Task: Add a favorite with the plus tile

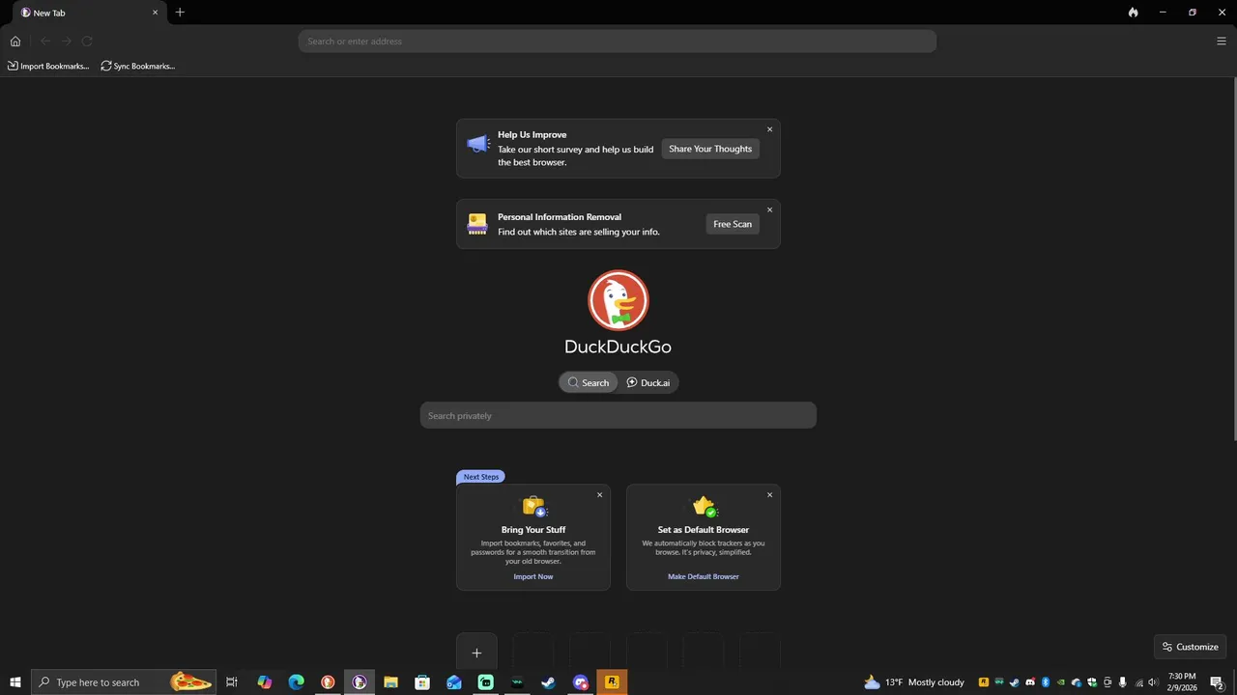Action: click(476, 653)
